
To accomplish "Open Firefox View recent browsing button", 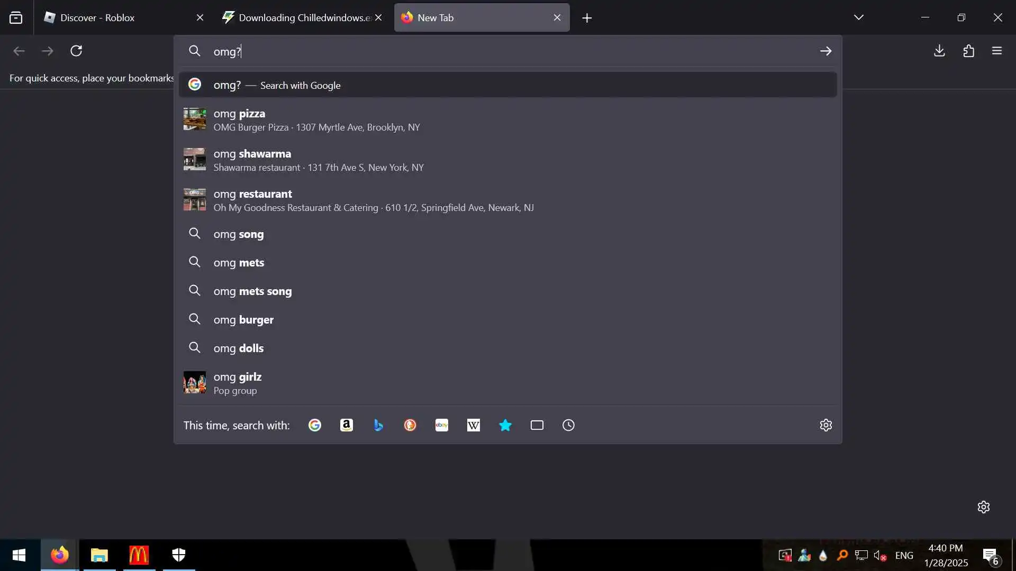I will (16, 17).
